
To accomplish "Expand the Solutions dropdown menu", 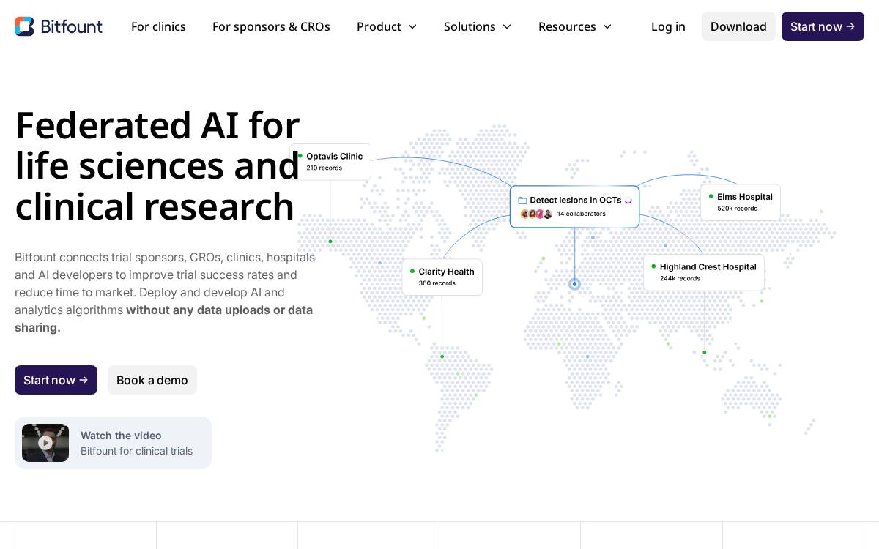I will coord(478,26).
